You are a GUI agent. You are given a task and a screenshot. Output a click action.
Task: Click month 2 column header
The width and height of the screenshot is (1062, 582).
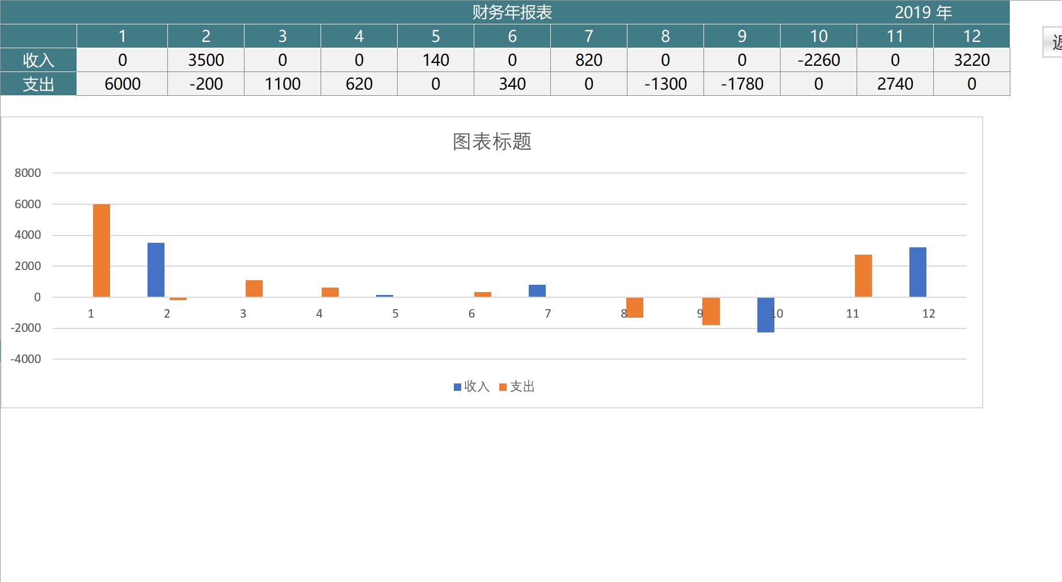click(206, 36)
